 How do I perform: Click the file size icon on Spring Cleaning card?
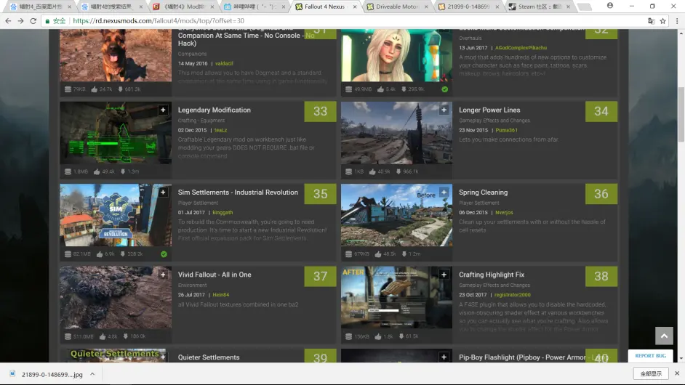pos(348,254)
